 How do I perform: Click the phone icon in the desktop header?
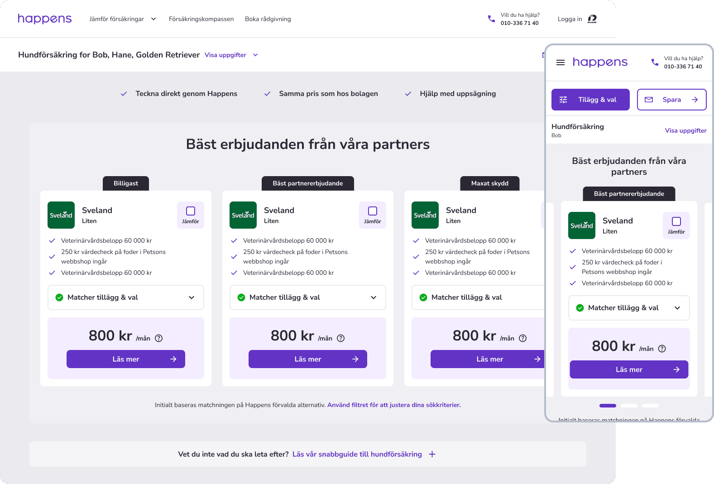tap(491, 19)
